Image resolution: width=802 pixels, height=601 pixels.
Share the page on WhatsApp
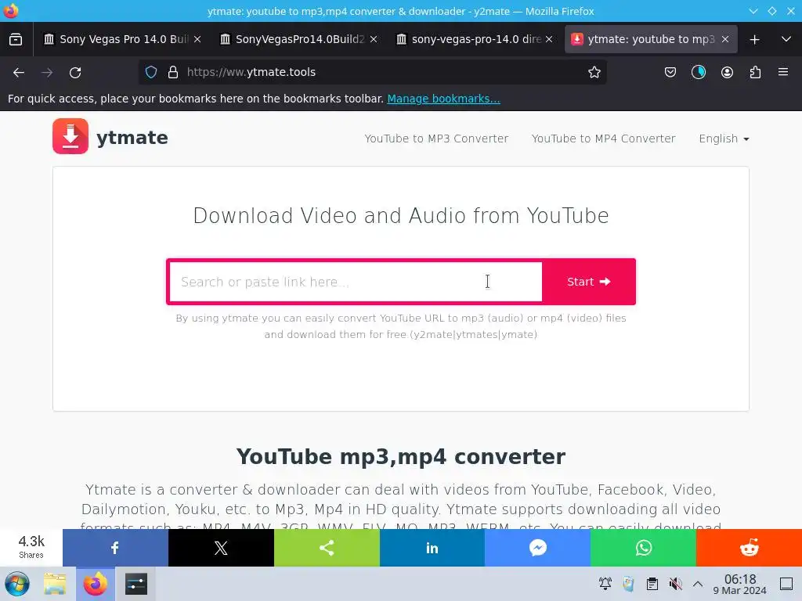644,548
